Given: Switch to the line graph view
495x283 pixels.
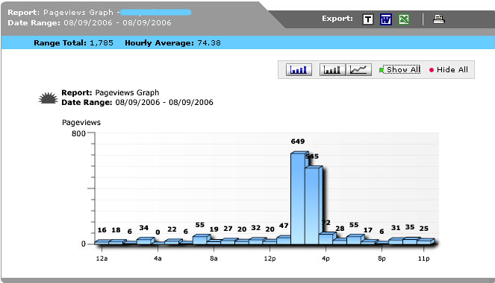Looking at the screenshot, I should click(x=358, y=69).
